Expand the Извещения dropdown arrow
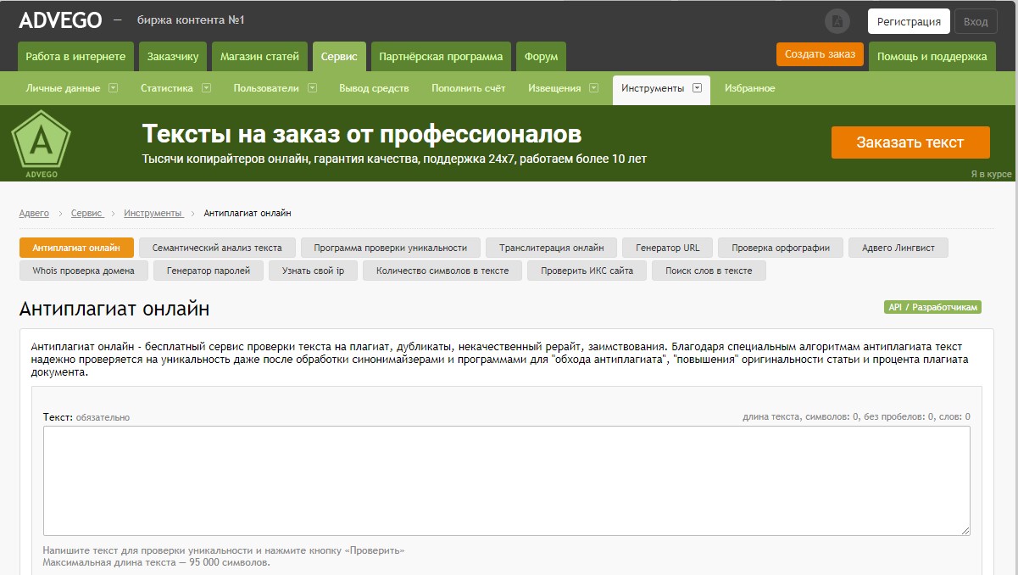 click(593, 87)
